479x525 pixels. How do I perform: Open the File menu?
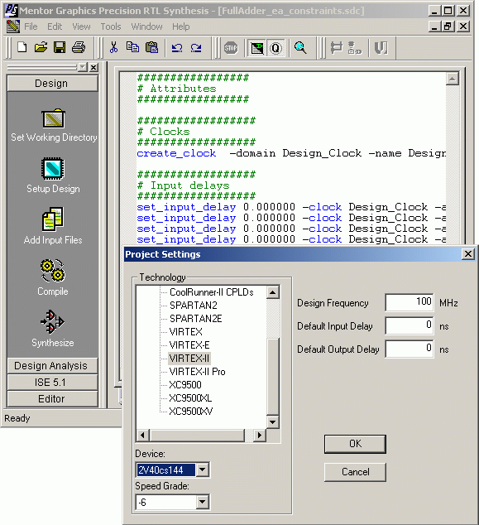31,26
